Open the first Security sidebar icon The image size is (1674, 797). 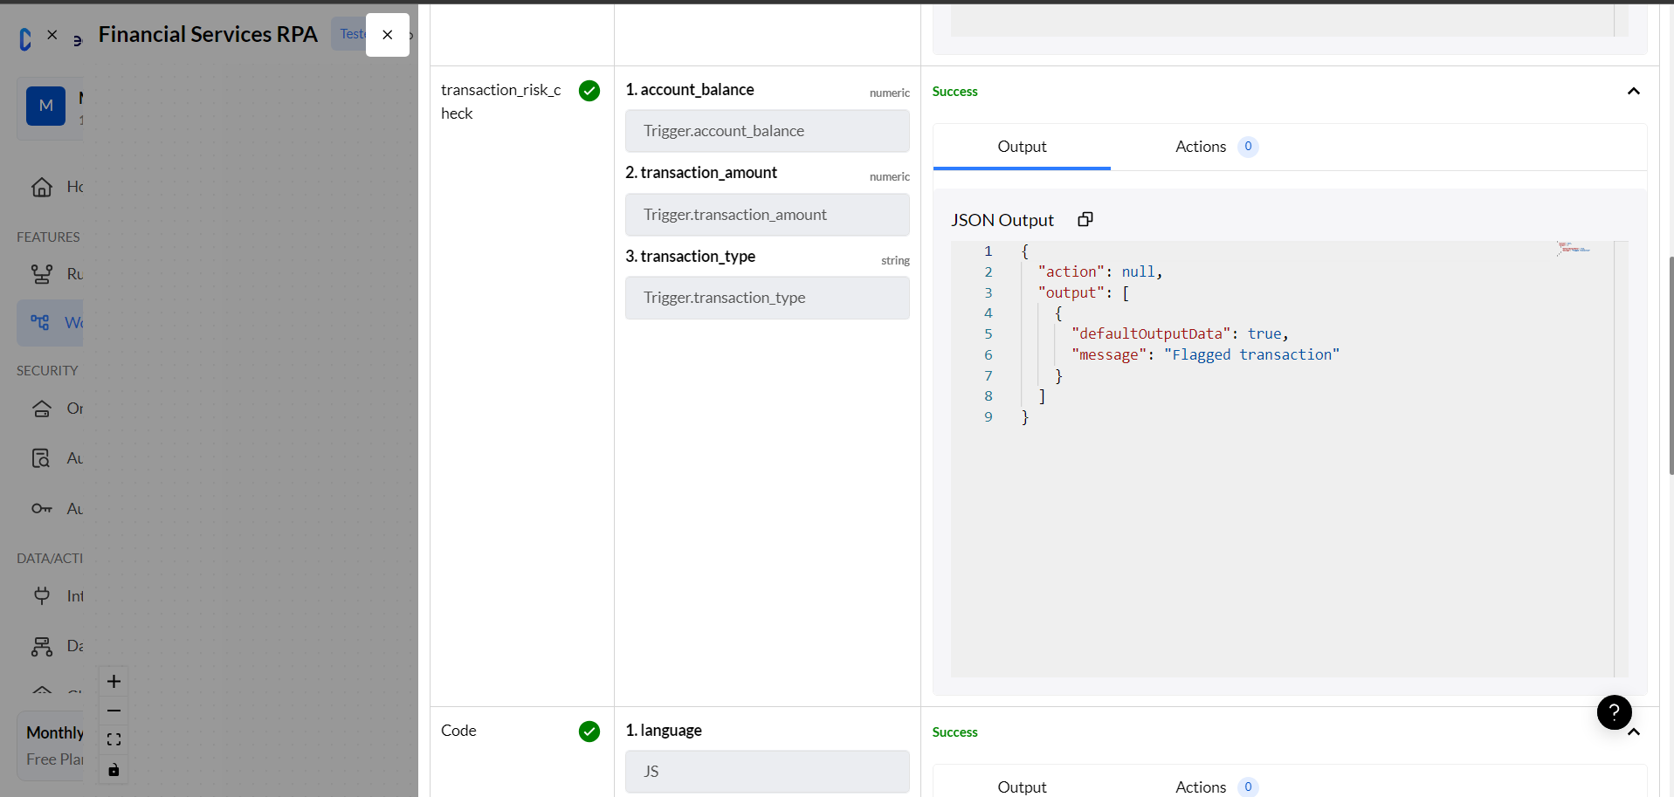[x=42, y=409]
